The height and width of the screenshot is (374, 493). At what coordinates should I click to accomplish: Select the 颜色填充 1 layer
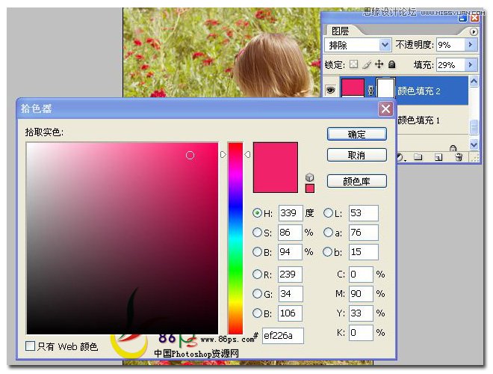418,120
